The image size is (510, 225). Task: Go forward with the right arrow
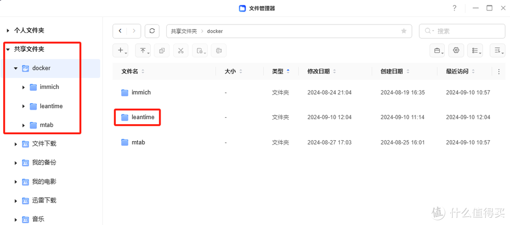(x=134, y=31)
